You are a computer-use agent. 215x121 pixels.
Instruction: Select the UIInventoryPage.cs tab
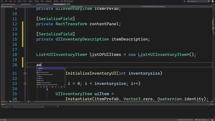point(59,4)
